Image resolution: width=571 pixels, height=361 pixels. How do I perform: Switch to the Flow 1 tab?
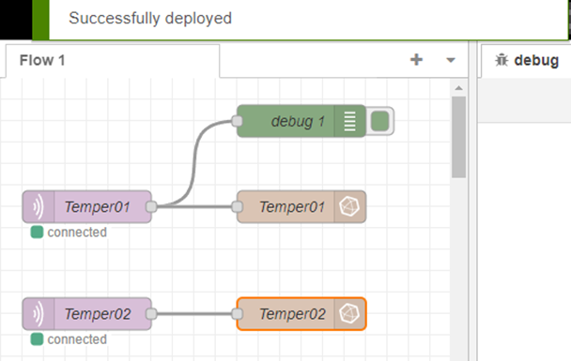click(113, 60)
